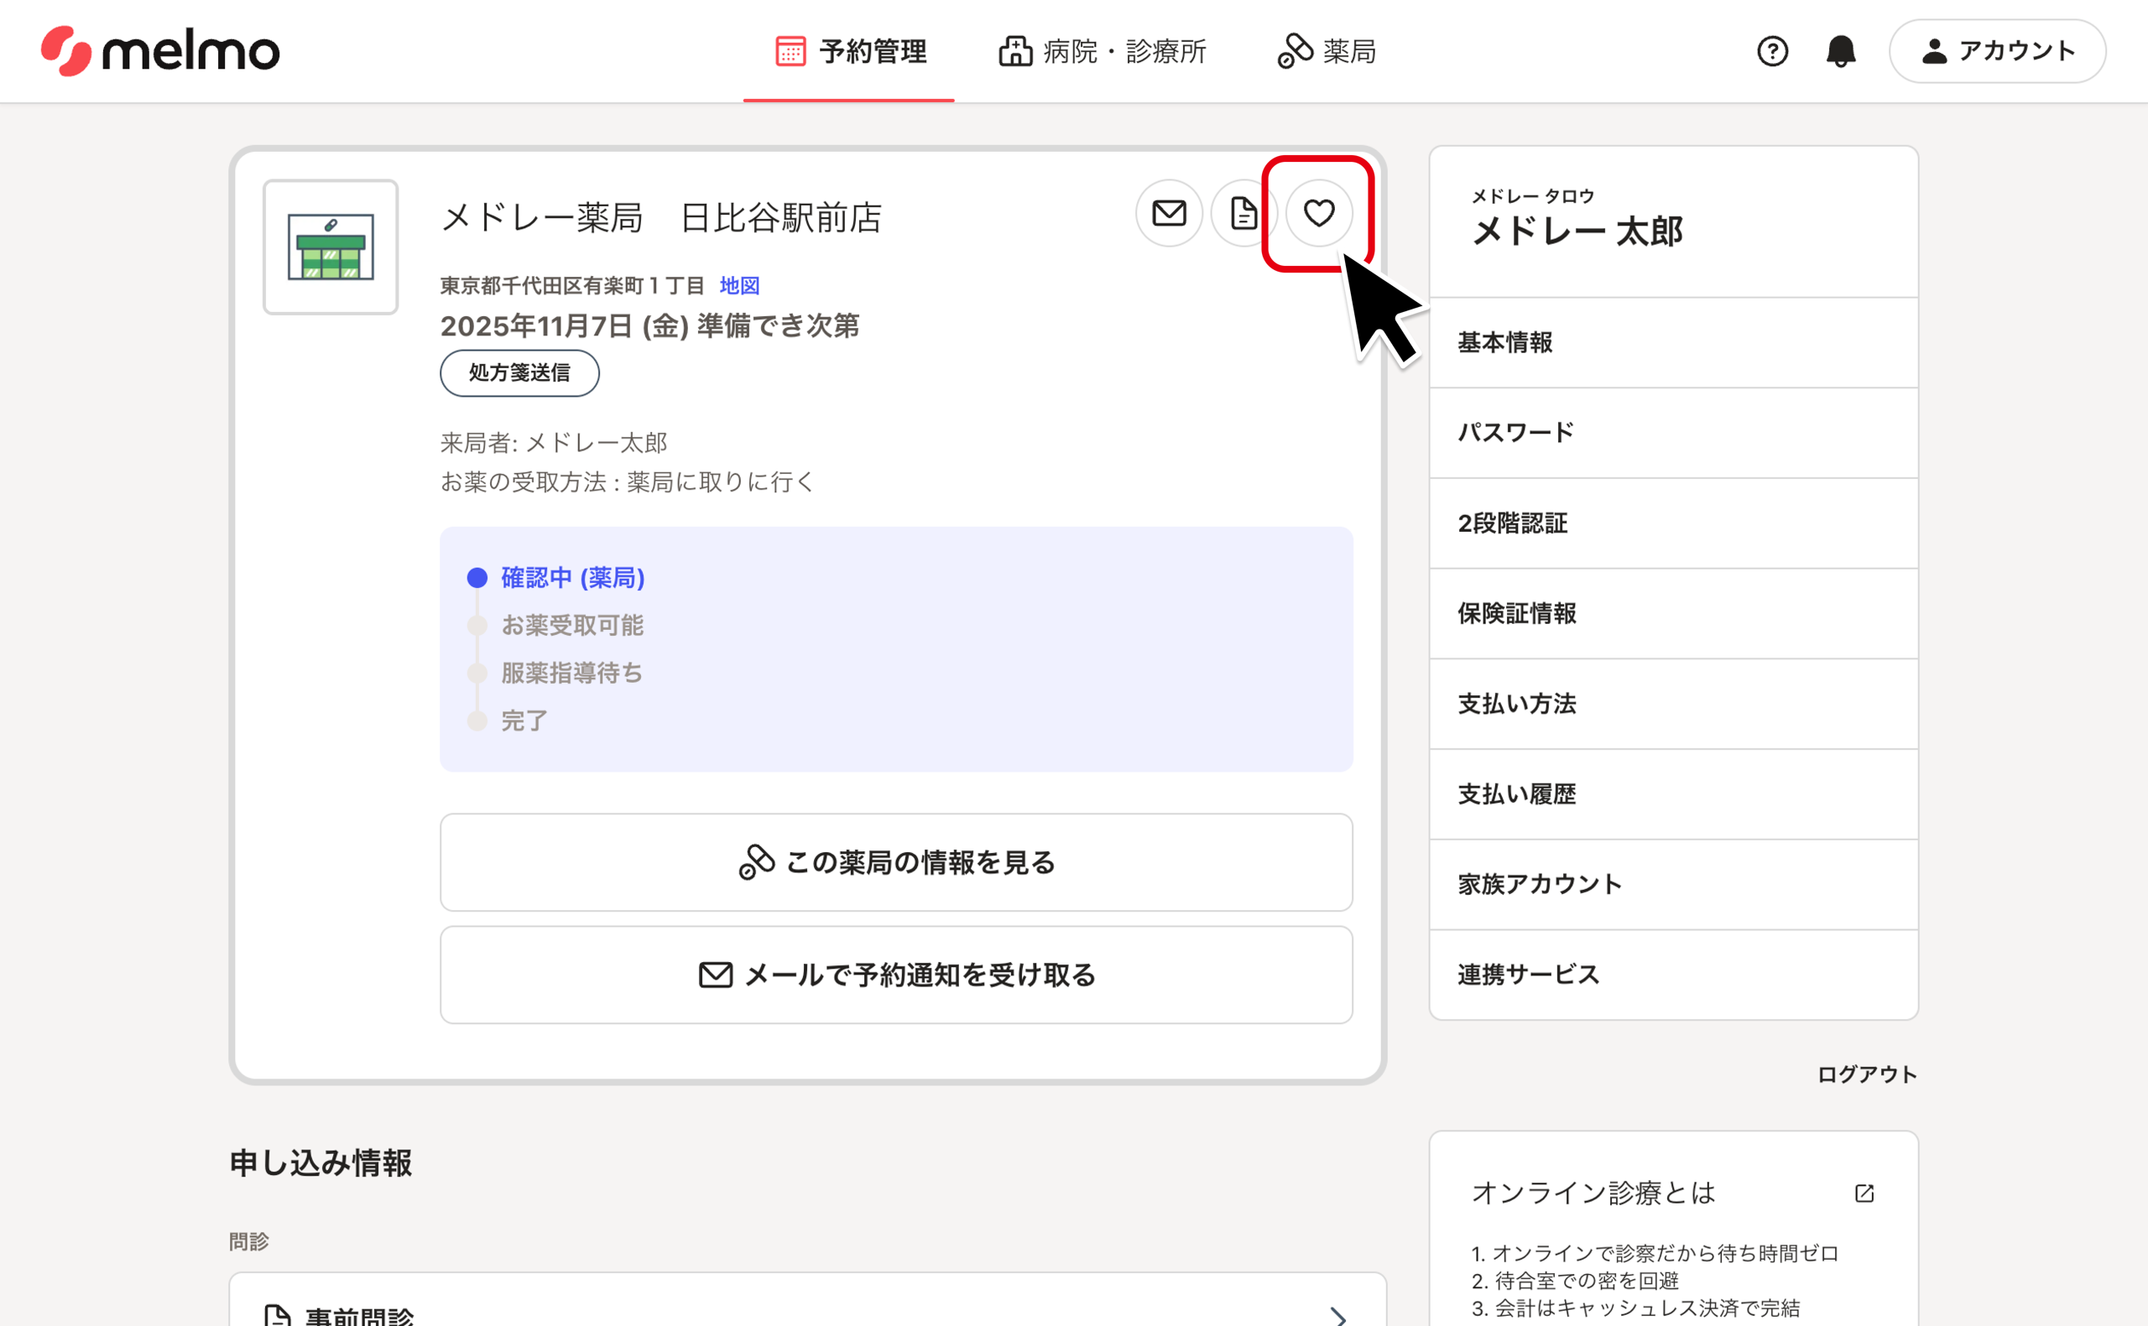Click the mail icon beside the pharmacy name

pyautogui.click(x=1168, y=213)
